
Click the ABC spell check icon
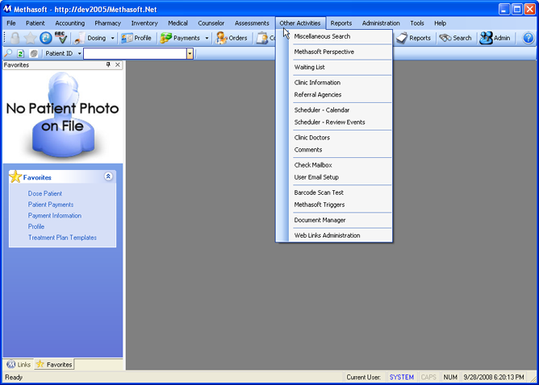(61, 38)
